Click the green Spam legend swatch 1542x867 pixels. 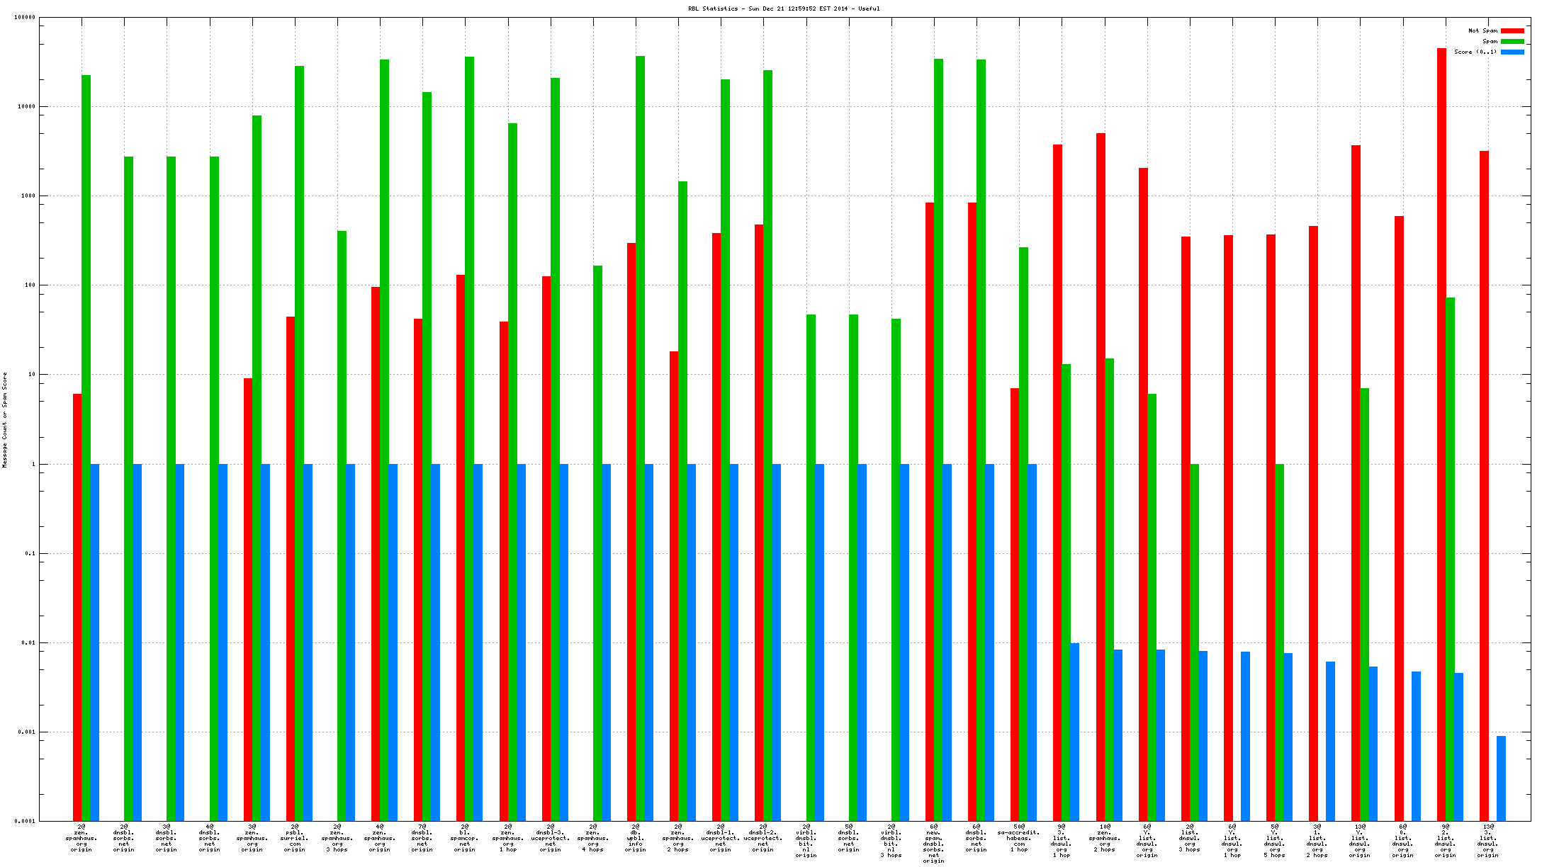point(1512,41)
